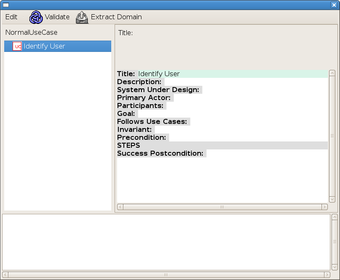
Task: Click the editor vertical scrollbar down arrow
Action: click(x=332, y=199)
